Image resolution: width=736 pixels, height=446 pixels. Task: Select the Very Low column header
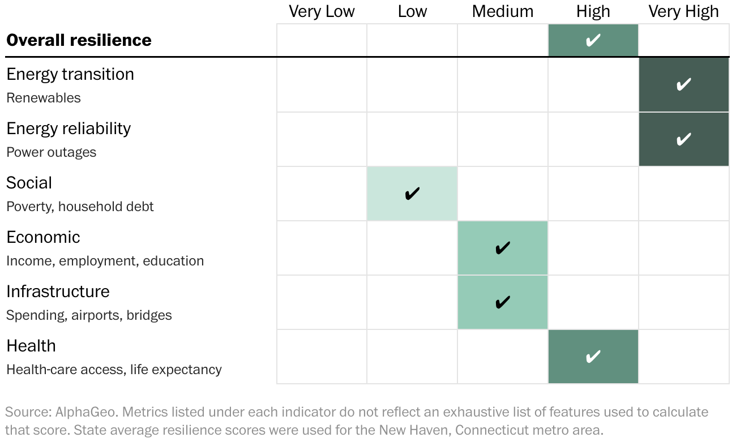pos(322,11)
